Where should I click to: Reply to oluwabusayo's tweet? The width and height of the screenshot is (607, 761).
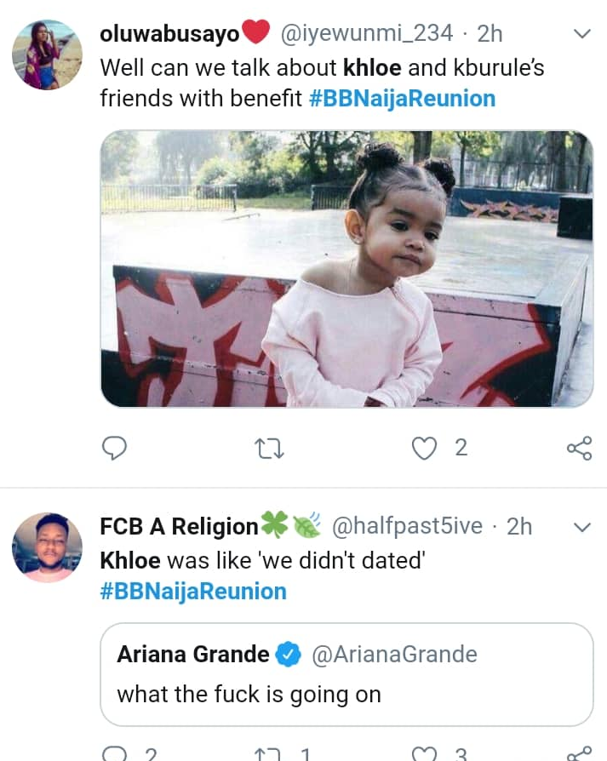(x=114, y=448)
